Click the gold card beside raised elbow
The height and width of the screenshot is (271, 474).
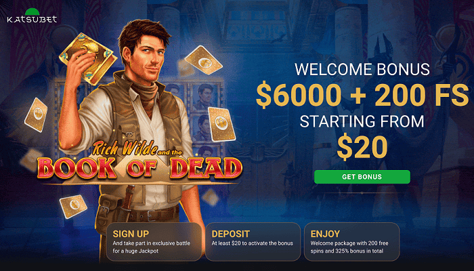[x=37, y=114]
